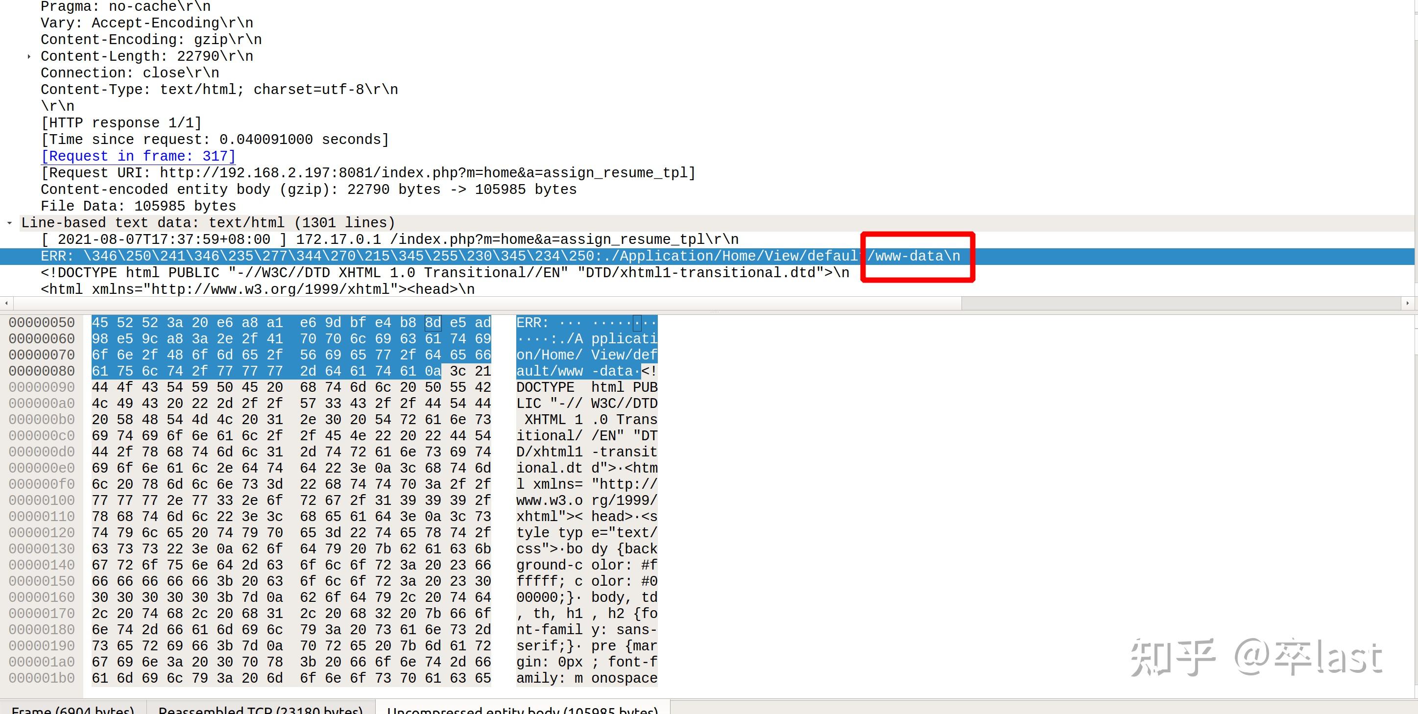Switch to Frame (6904 bytes) tab
The width and height of the screenshot is (1418, 714).
(72, 710)
